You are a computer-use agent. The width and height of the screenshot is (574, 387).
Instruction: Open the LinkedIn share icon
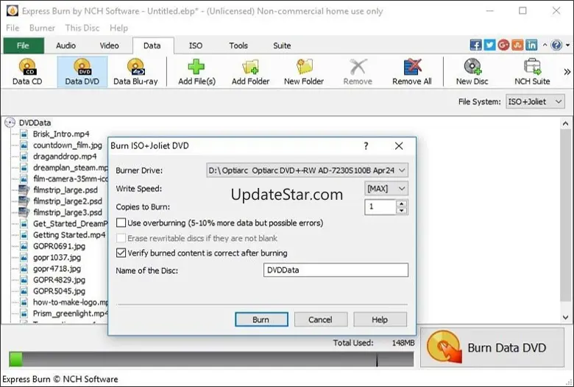pos(531,45)
